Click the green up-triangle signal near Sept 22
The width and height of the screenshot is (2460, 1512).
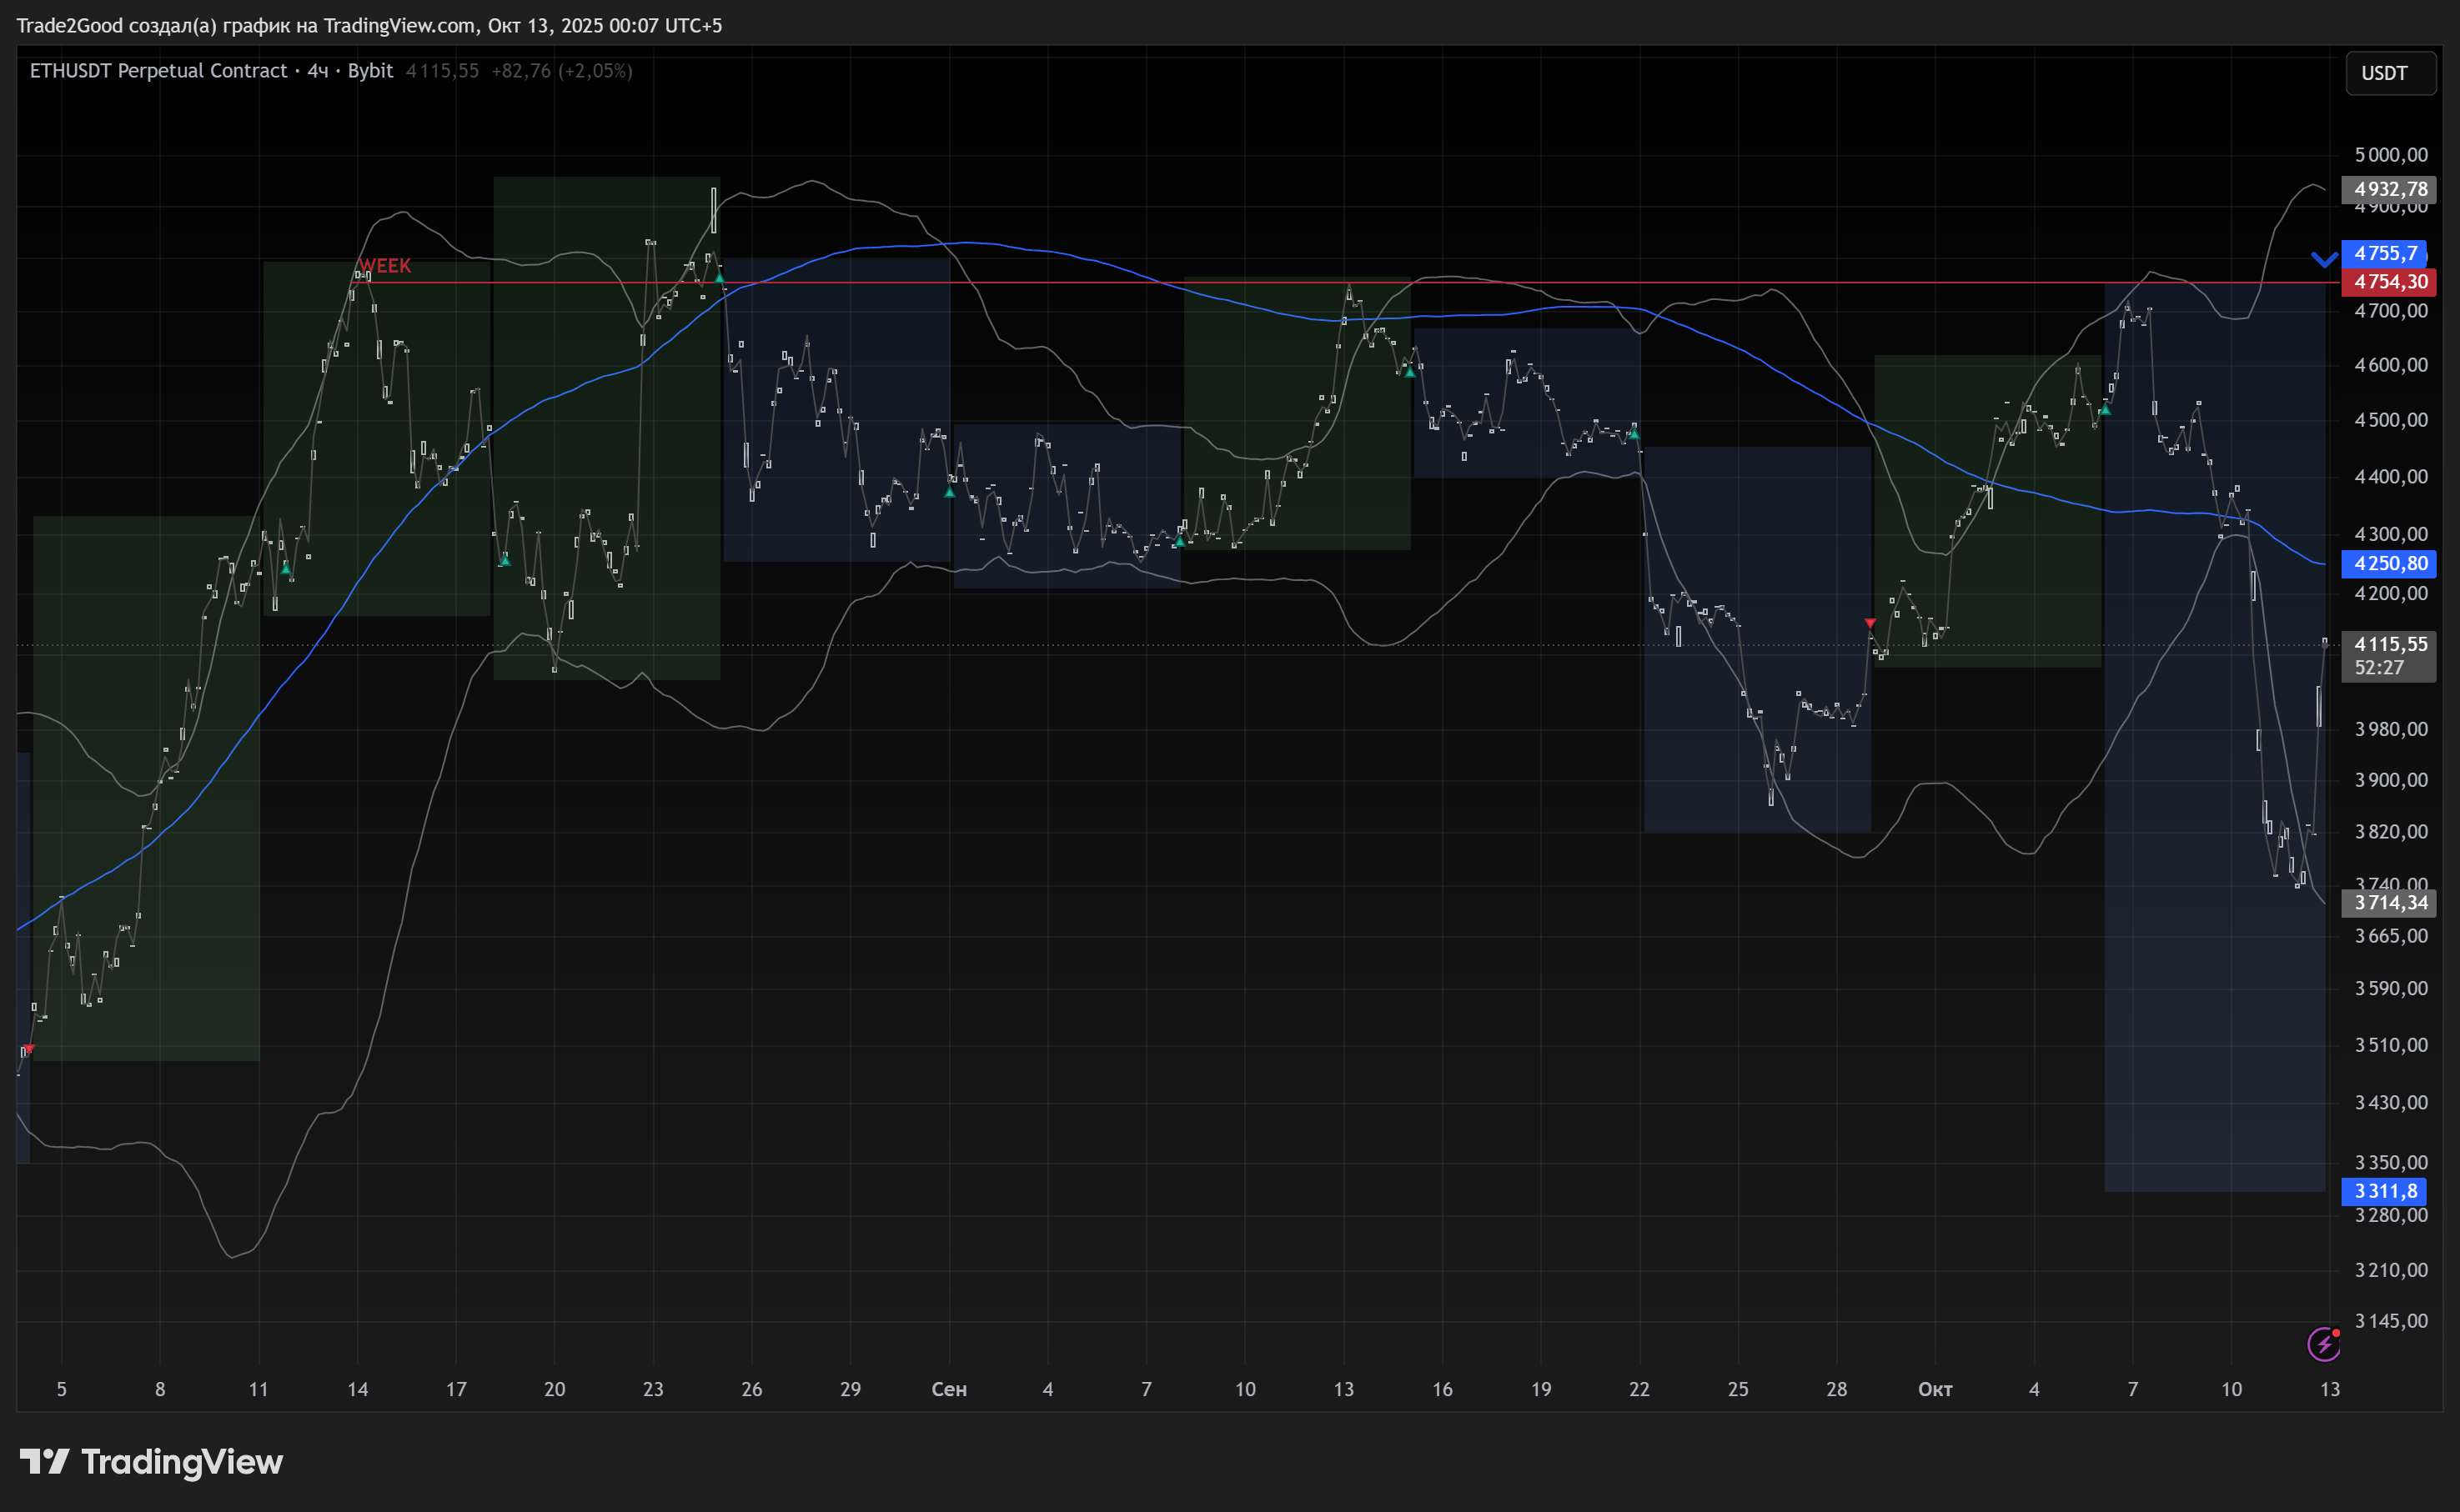(x=1634, y=434)
